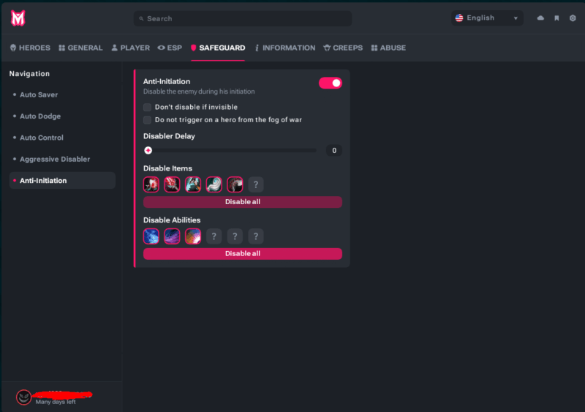This screenshot has height=412, width=585.
Task: Click the bookmark icon in header
Action: click(556, 18)
